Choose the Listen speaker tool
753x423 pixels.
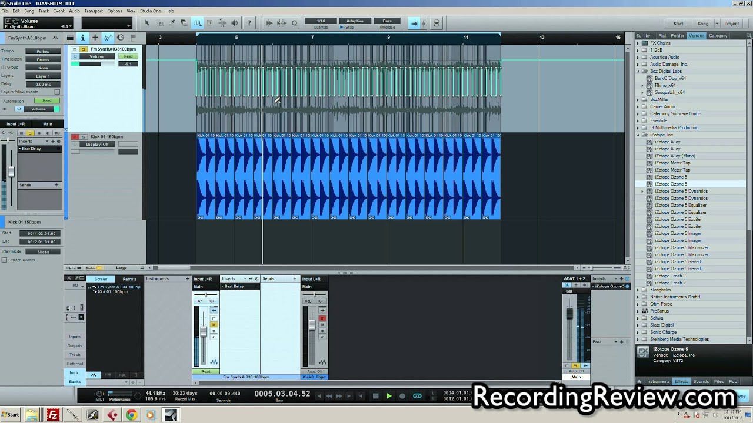point(235,23)
